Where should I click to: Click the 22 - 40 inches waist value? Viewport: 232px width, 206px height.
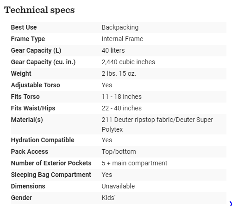click(121, 108)
